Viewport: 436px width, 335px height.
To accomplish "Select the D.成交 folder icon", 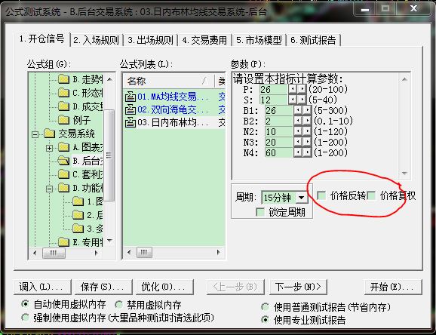I will 63,106.
